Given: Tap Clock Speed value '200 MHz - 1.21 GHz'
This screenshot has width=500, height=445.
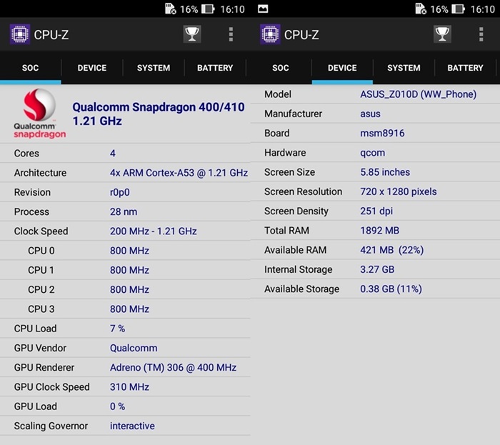Looking at the screenshot, I should coord(154,231).
